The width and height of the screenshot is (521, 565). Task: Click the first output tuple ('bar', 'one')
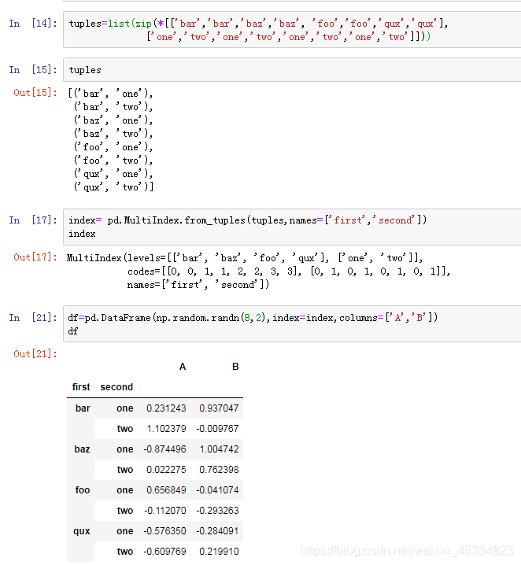[110, 94]
